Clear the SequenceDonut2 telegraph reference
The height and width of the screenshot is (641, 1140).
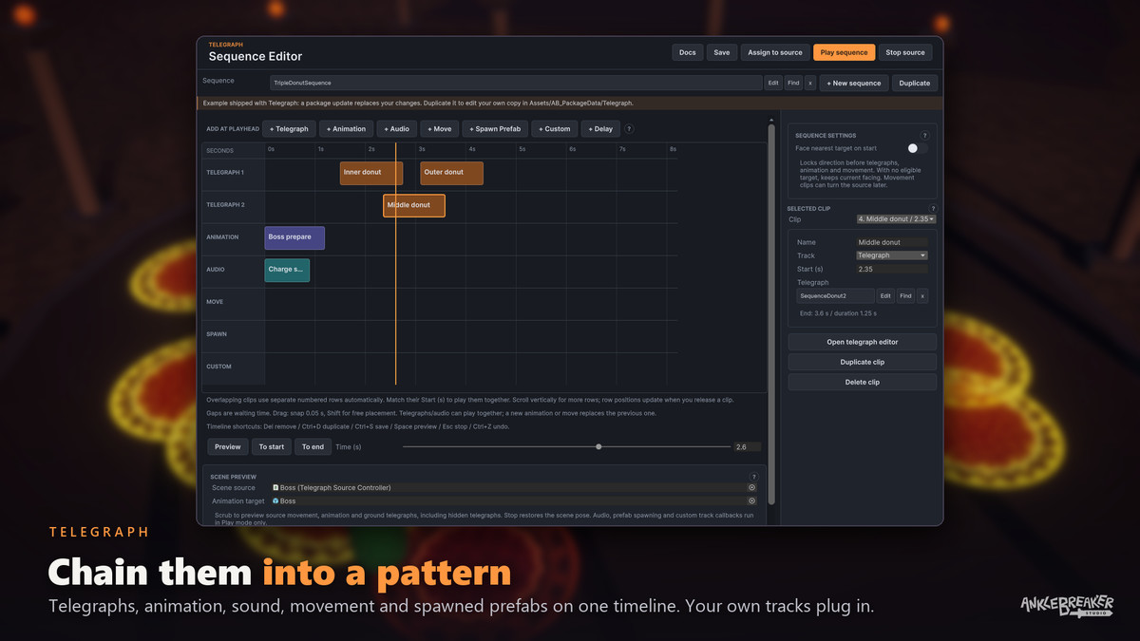(x=922, y=296)
